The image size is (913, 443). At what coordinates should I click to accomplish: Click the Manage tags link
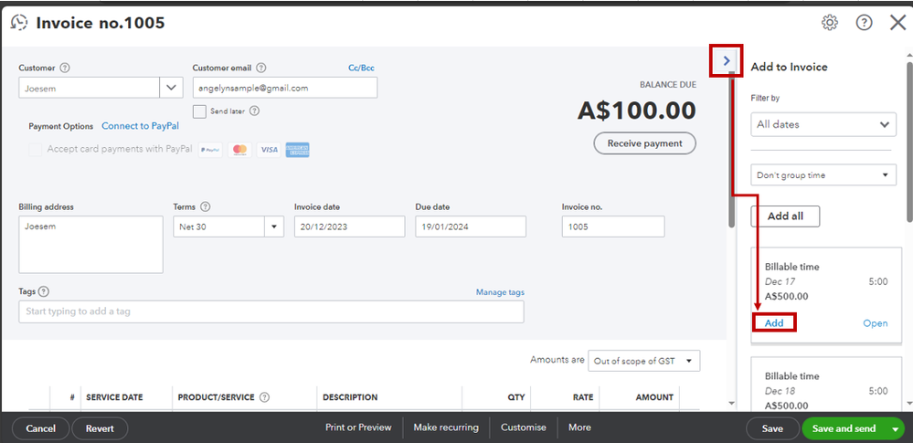[x=500, y=292]
